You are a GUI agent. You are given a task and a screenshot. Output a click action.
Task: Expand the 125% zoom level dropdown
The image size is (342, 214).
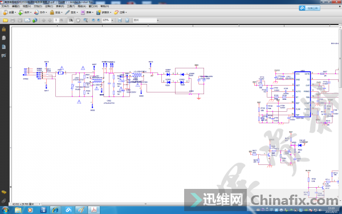pos(112,20)
